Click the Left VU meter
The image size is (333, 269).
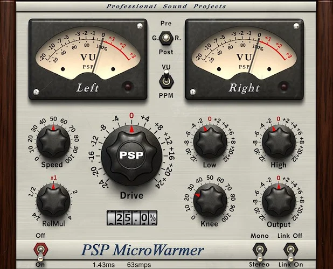click(x=88, y=59)
